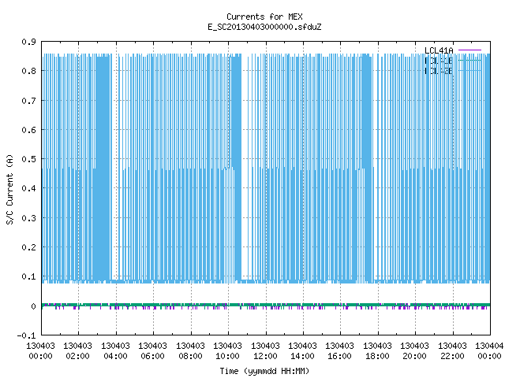This screenshot has height=378, width=505.
Task: Click the '130403 14:00' x-axis tick label
Action: click(x=302, y=351)
